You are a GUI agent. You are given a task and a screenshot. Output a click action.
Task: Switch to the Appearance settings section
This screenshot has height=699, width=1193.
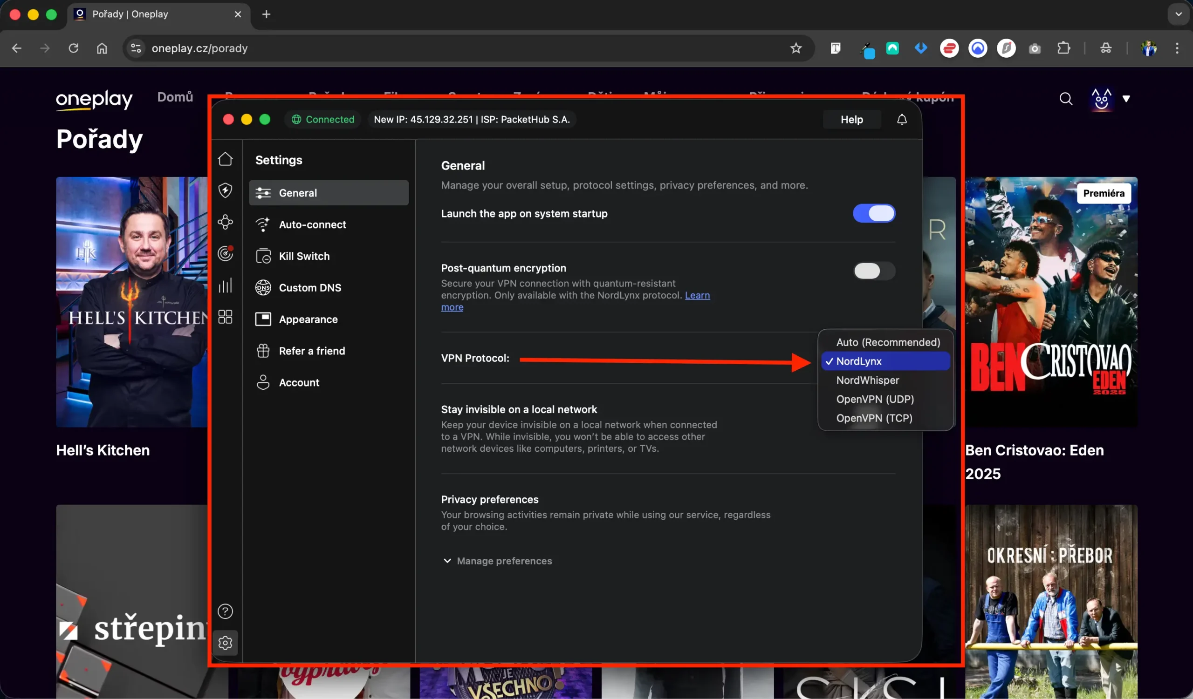click(x=308, y=319)
